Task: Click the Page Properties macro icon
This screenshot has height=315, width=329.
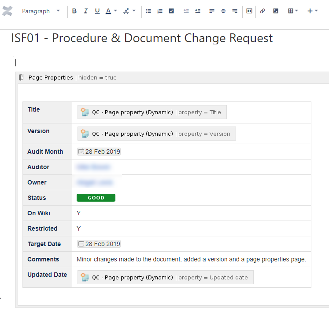Action: (x=21, y=77)
